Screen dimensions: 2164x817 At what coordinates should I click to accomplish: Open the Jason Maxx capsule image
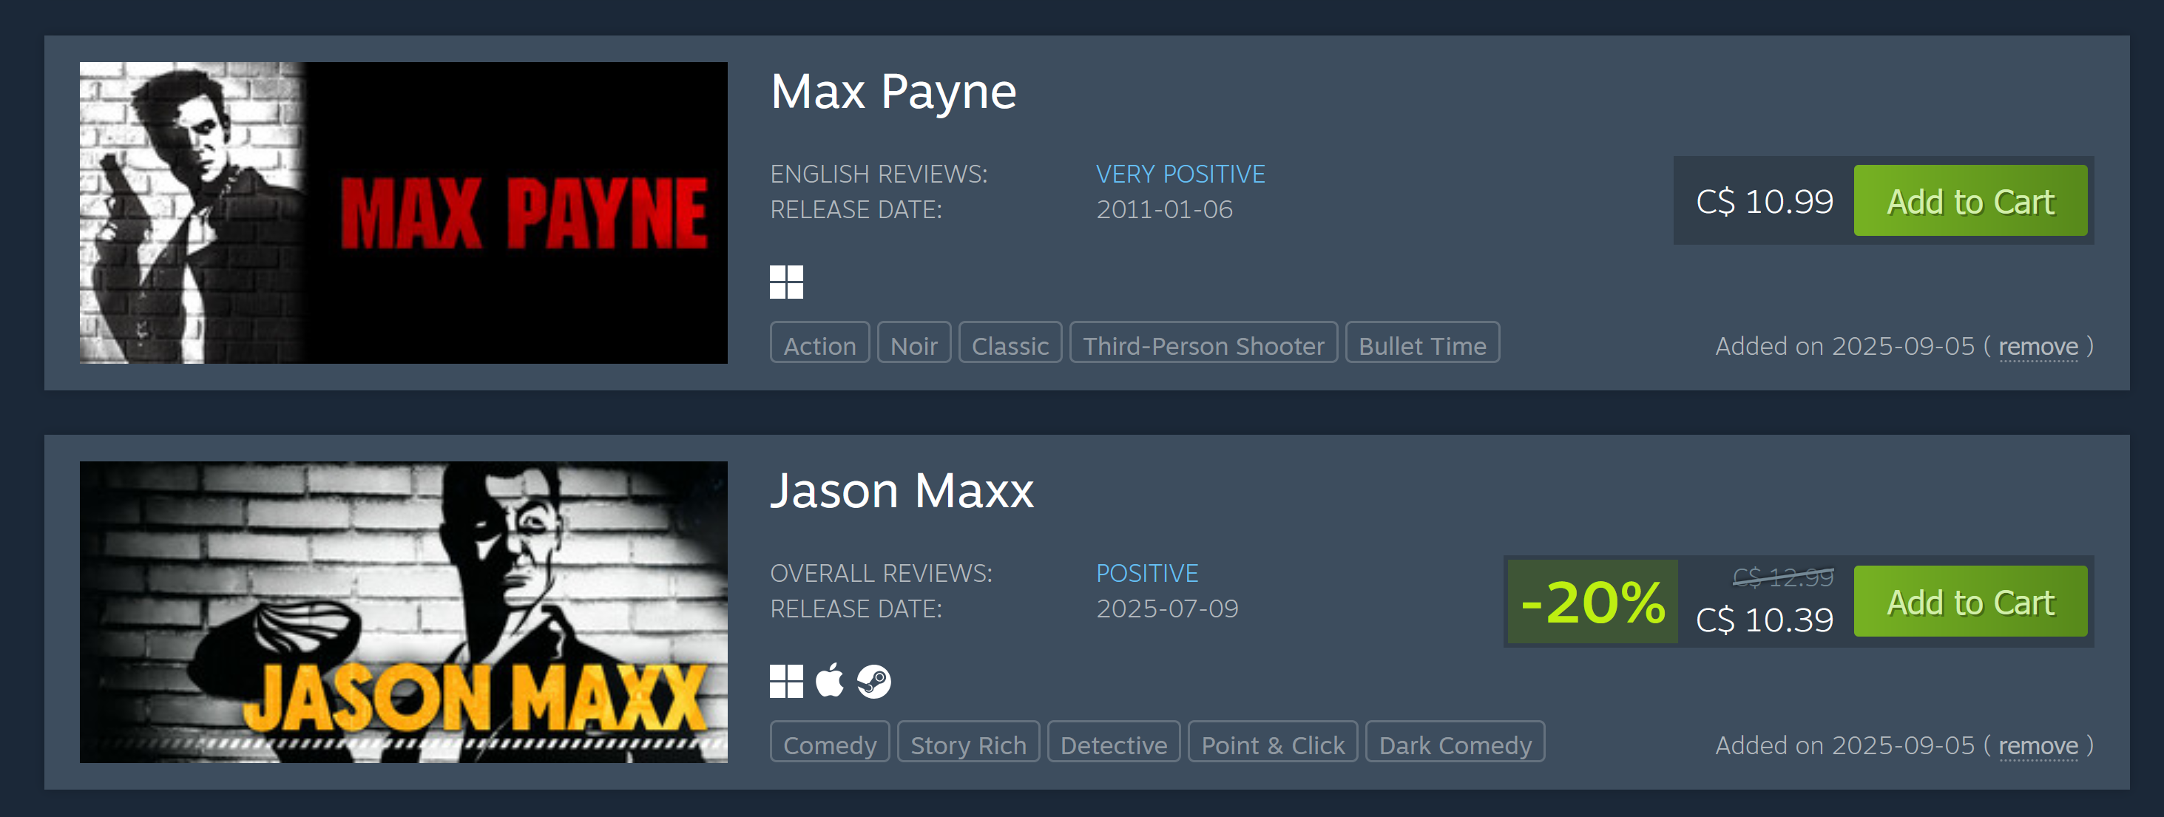coord(403,612)
